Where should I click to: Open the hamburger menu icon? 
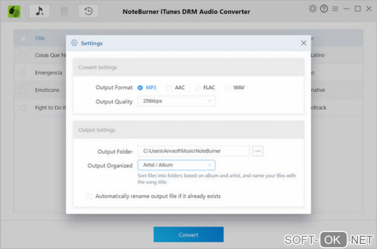pyautogui.click(x=335, y=9)
